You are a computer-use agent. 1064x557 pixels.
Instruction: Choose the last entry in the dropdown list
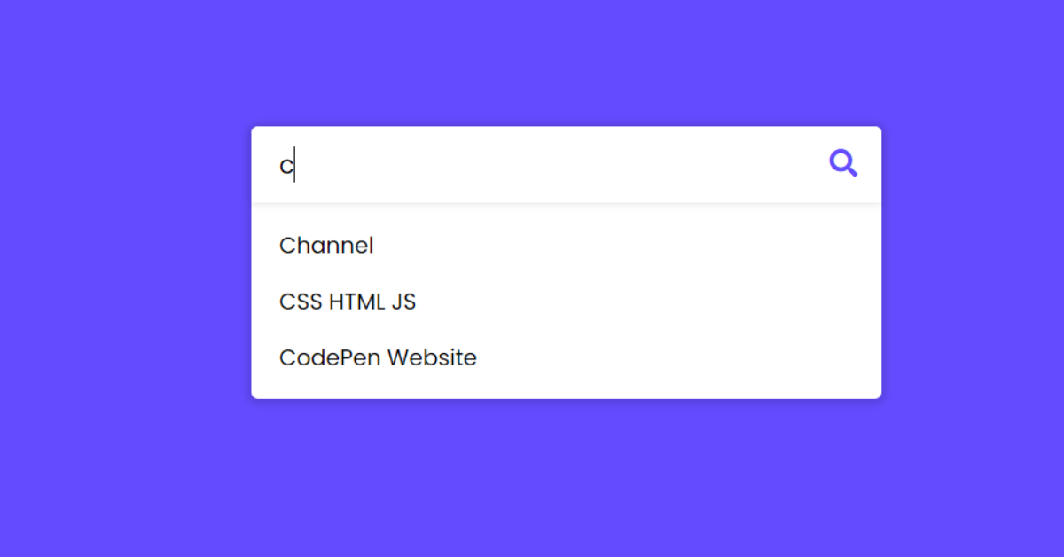click(378, 357)
